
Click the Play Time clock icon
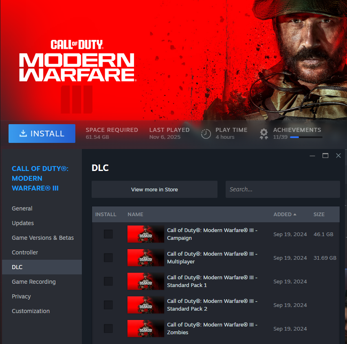tap(206, 134)
